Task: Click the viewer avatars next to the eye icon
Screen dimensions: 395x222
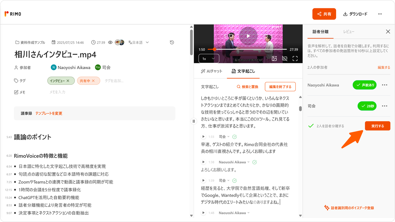Action: (x=119, y=43)
